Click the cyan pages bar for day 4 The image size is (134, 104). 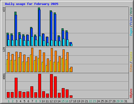click(20, 42)
